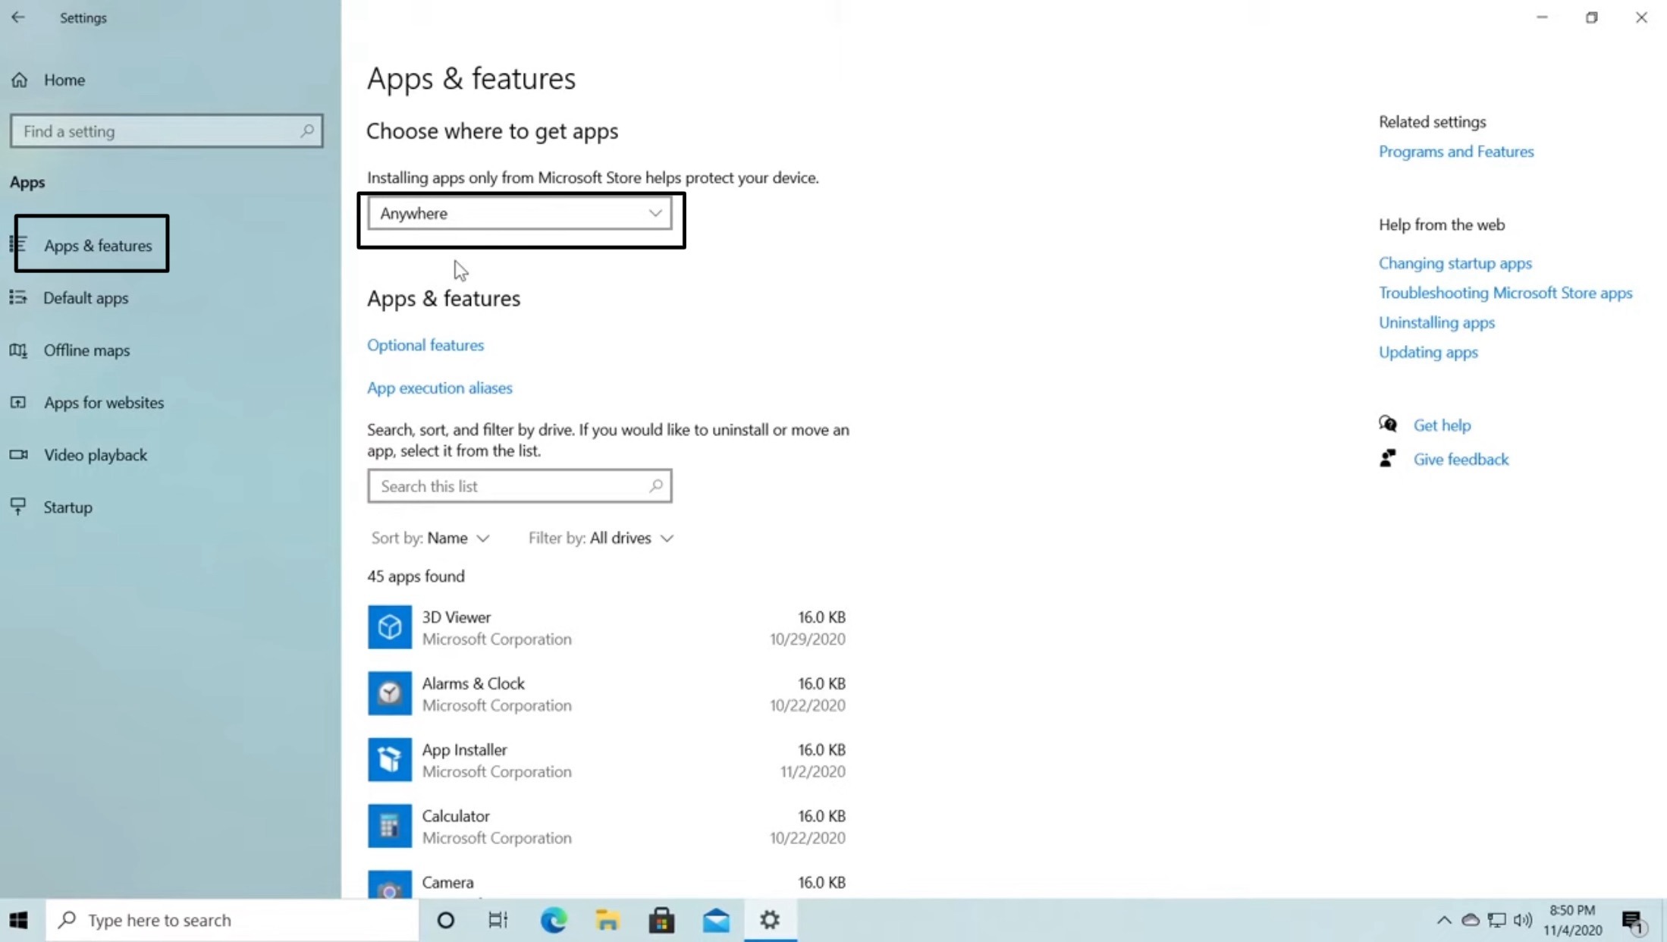The image size is (1667, 942).
Task: Click the network tray icon
Action: click(x=1496, y=920)
